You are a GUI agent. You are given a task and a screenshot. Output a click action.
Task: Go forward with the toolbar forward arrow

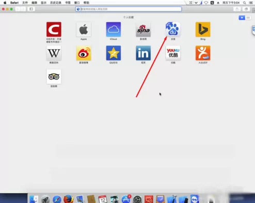pos(23,9)
